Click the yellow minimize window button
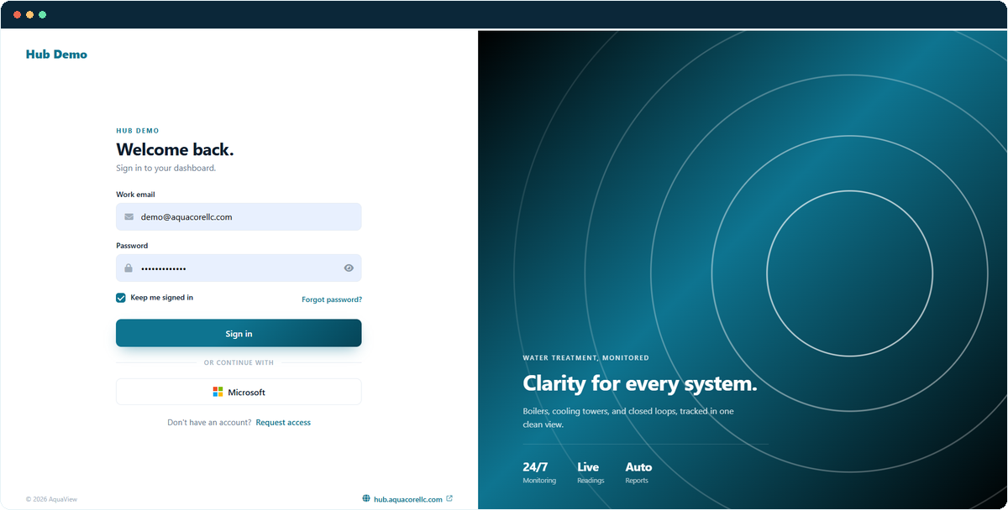Viewport: 1008px width, 510px height. click(x=30, y=15)
